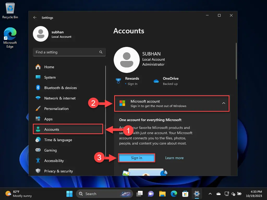Open the Chat app on taskbar
The height and width of the screenshot is (200, 267).
(x=151, y=194)
